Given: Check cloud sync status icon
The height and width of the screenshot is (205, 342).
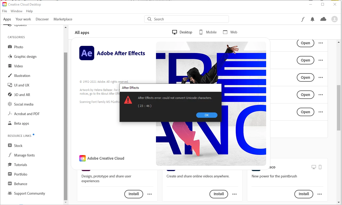Looking at the screenshot, I should 323,19.
